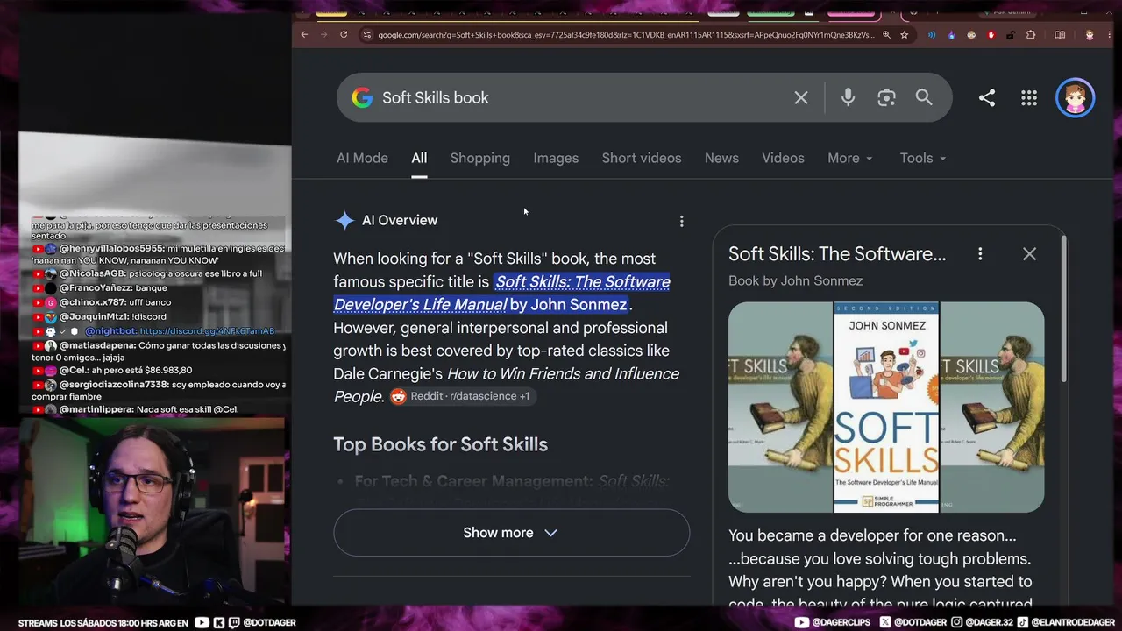Go back to the previous browser page
The height and width of the screenshot is (631, 1122).
click(304, 35)
